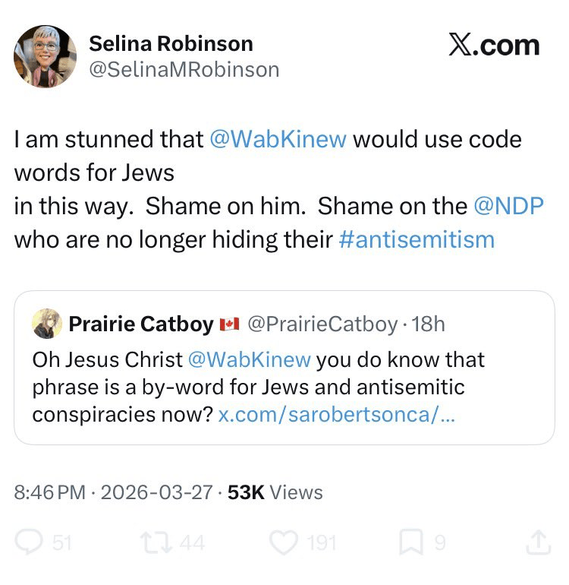Click the X.com logo

coord(494,46)
